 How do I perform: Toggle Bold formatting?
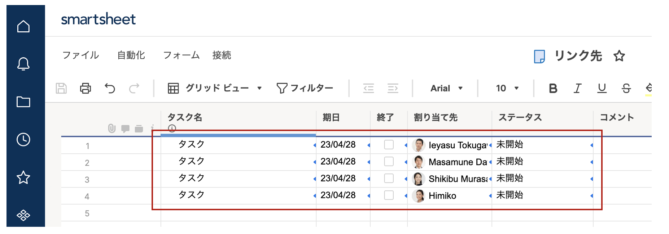click(553, 88)
